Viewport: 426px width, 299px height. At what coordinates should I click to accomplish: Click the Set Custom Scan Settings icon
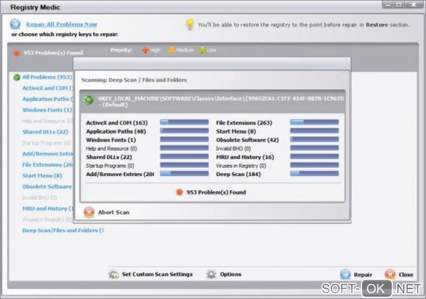tap(113, 274)
